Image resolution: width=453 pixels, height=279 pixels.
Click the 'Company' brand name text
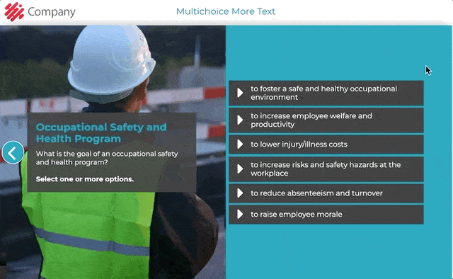[52, 12]
